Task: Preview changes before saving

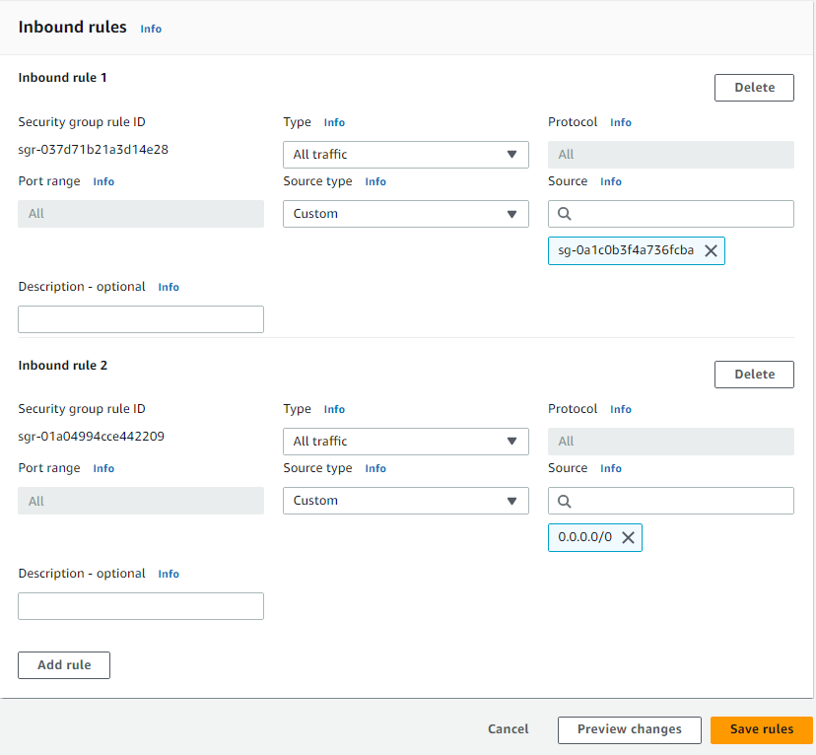Action: tap(629, 729)
